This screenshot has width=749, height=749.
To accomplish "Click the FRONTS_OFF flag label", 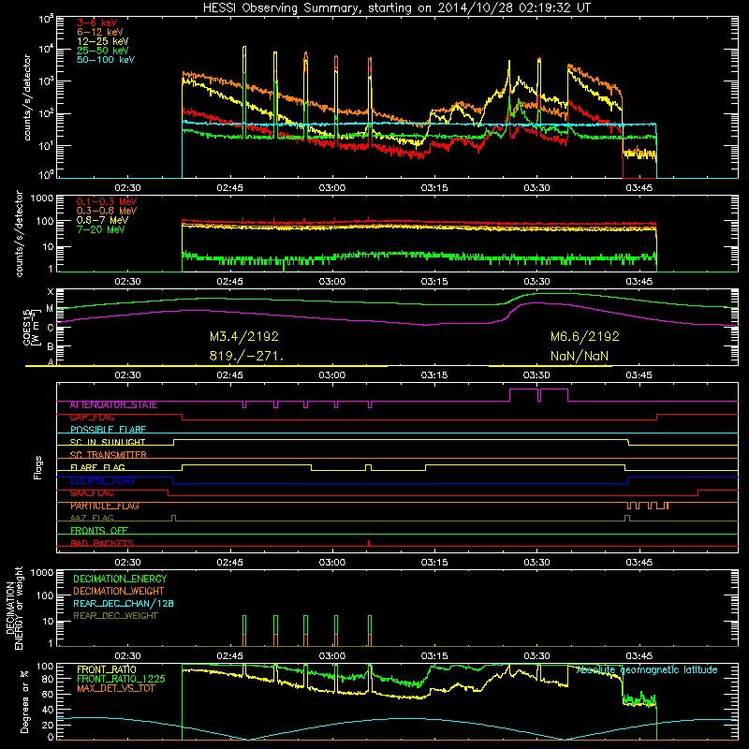I will [99, 531].
